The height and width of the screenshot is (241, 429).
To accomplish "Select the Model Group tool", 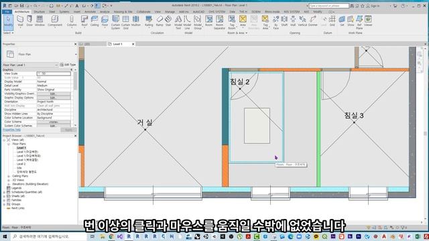I will point(198,22).
